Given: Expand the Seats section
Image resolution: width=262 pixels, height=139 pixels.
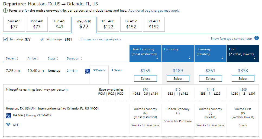Looking at the screenshot, I should click(117, 70).
